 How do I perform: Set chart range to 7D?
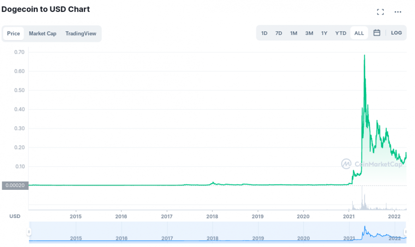coord(279,33)
